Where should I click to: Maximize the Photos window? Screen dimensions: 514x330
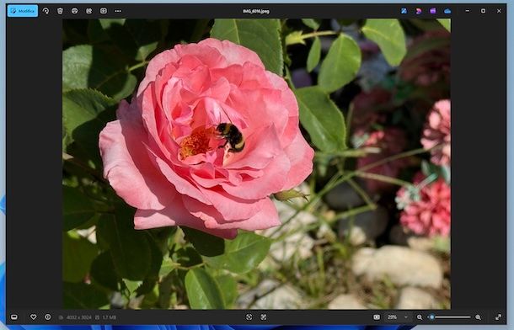pyautogui.click(x=483, y=11)
